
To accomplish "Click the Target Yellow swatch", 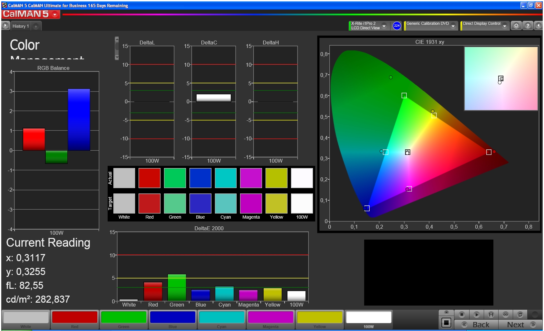I will point(277,203).
